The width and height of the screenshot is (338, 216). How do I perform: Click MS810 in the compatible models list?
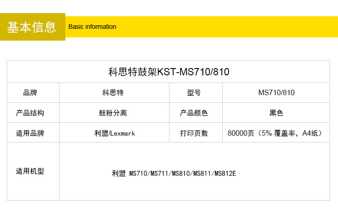pos(181,173)
